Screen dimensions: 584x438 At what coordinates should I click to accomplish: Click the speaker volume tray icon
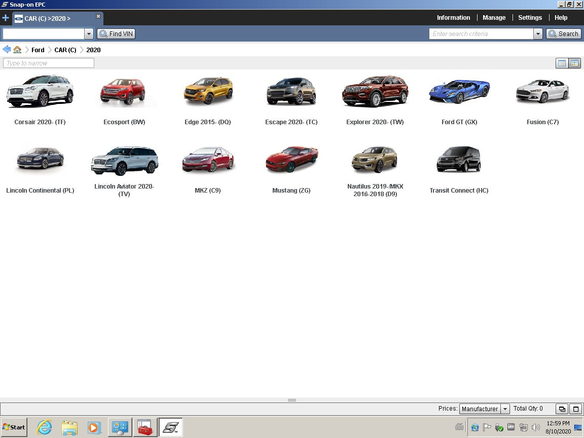pos(535,427)
